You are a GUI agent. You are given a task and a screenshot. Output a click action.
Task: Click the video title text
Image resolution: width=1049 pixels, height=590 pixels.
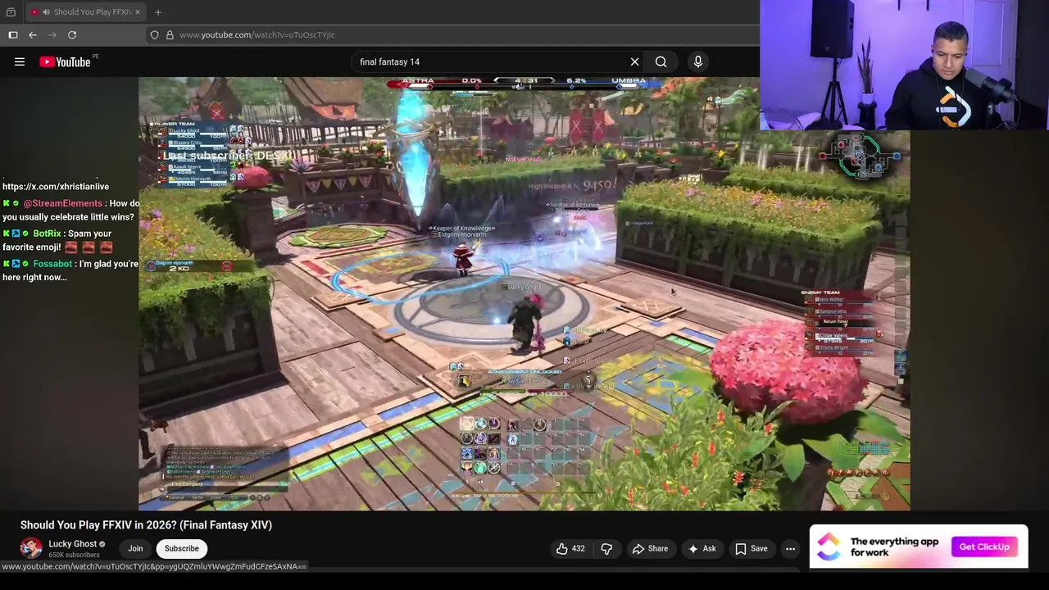coord(146,525)
